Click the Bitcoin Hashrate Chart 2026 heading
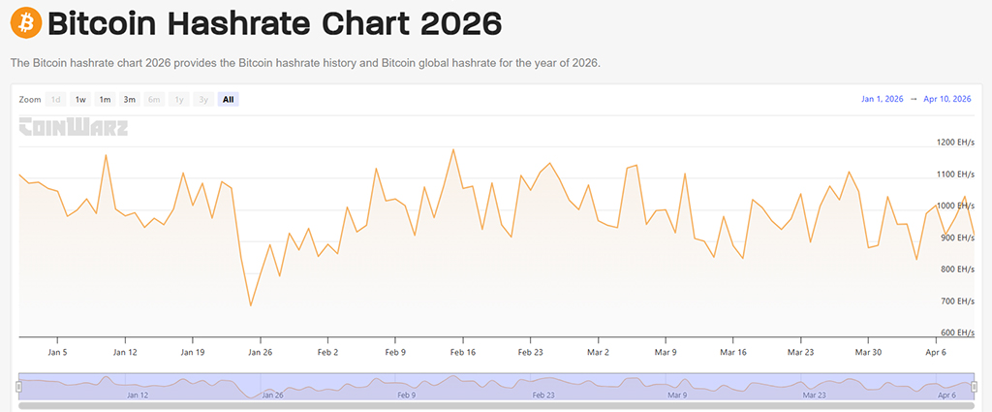The width and height of the screenshot is (992, 412). [x=274, y=22]
